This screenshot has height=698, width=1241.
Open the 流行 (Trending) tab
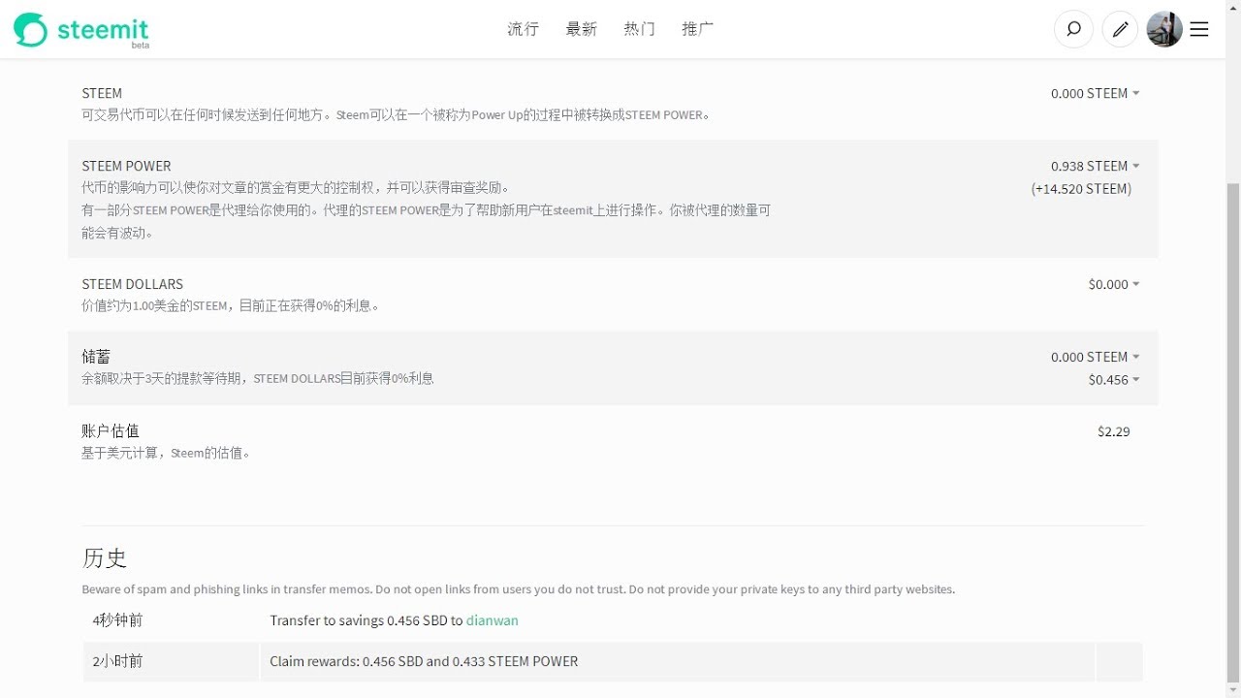pos(523,29)
